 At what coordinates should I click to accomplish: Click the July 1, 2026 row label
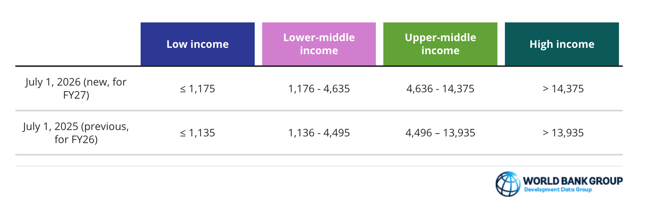click(76, 89)
